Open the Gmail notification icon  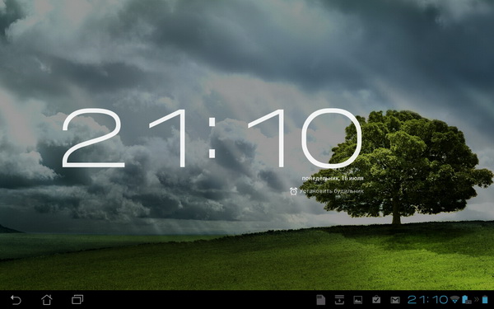pyautogui.click(x=395, y=300)
